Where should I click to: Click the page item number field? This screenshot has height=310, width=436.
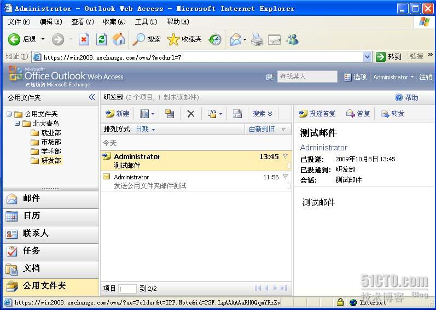(x=127, y=289)
